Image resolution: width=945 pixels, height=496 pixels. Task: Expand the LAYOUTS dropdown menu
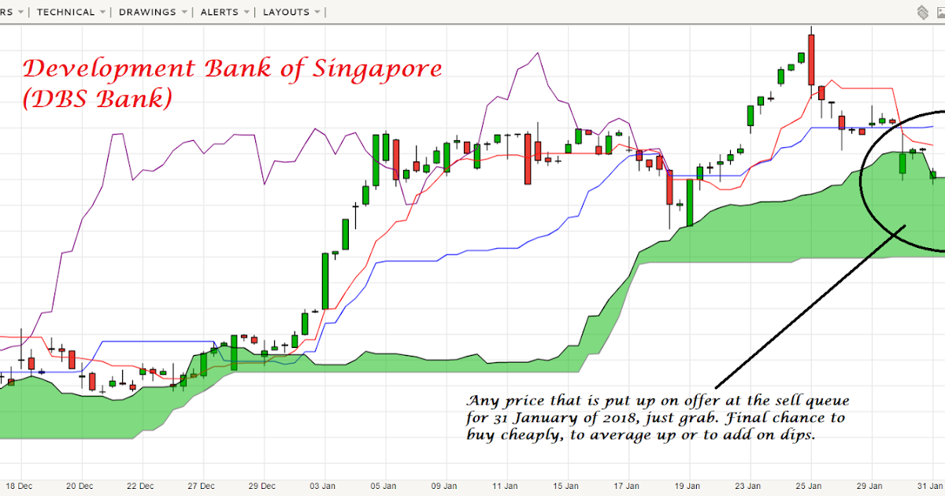click(291, 12)
